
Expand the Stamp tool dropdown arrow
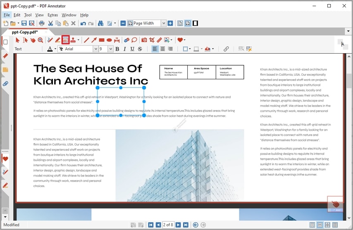[79, 40]
